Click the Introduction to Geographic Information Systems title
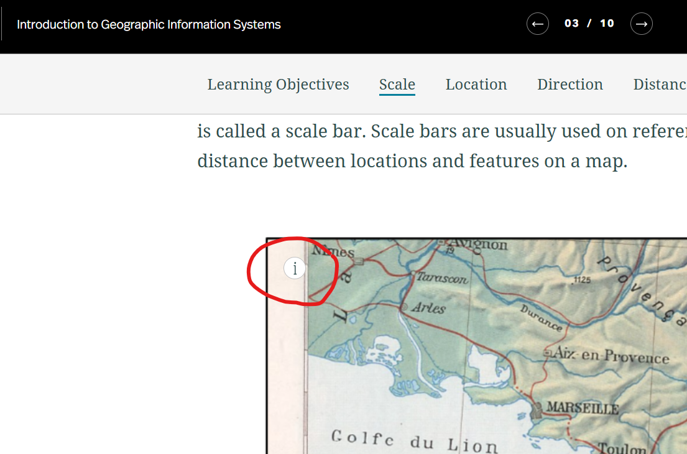The width and height of the screenshot is (687, 454). coord(149,24)
